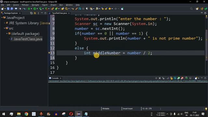The width and height of the screenshot is (208, 117).
Task: Open the External Tools dropdown arrow
Action: (49, 9)
